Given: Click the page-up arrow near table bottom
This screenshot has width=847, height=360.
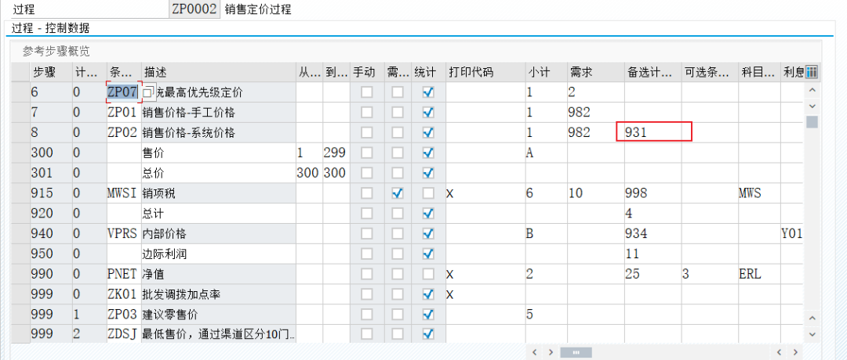Looking at the screenshot, I should click(812, 319).
